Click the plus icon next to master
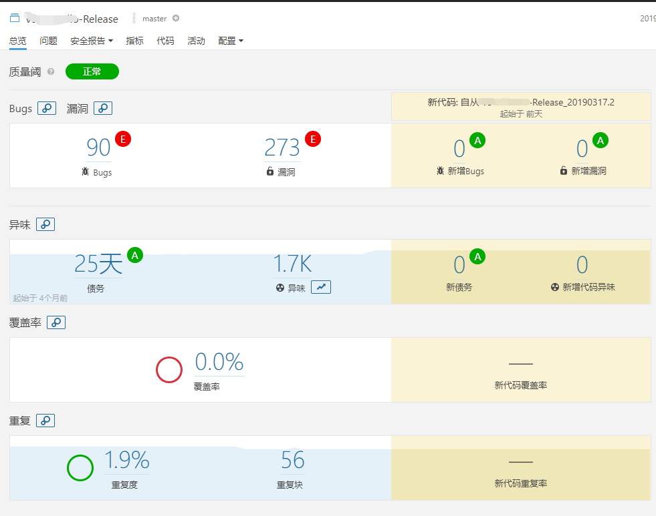The width and height of the screenshot is (656, 516). (x=176, y=18)
